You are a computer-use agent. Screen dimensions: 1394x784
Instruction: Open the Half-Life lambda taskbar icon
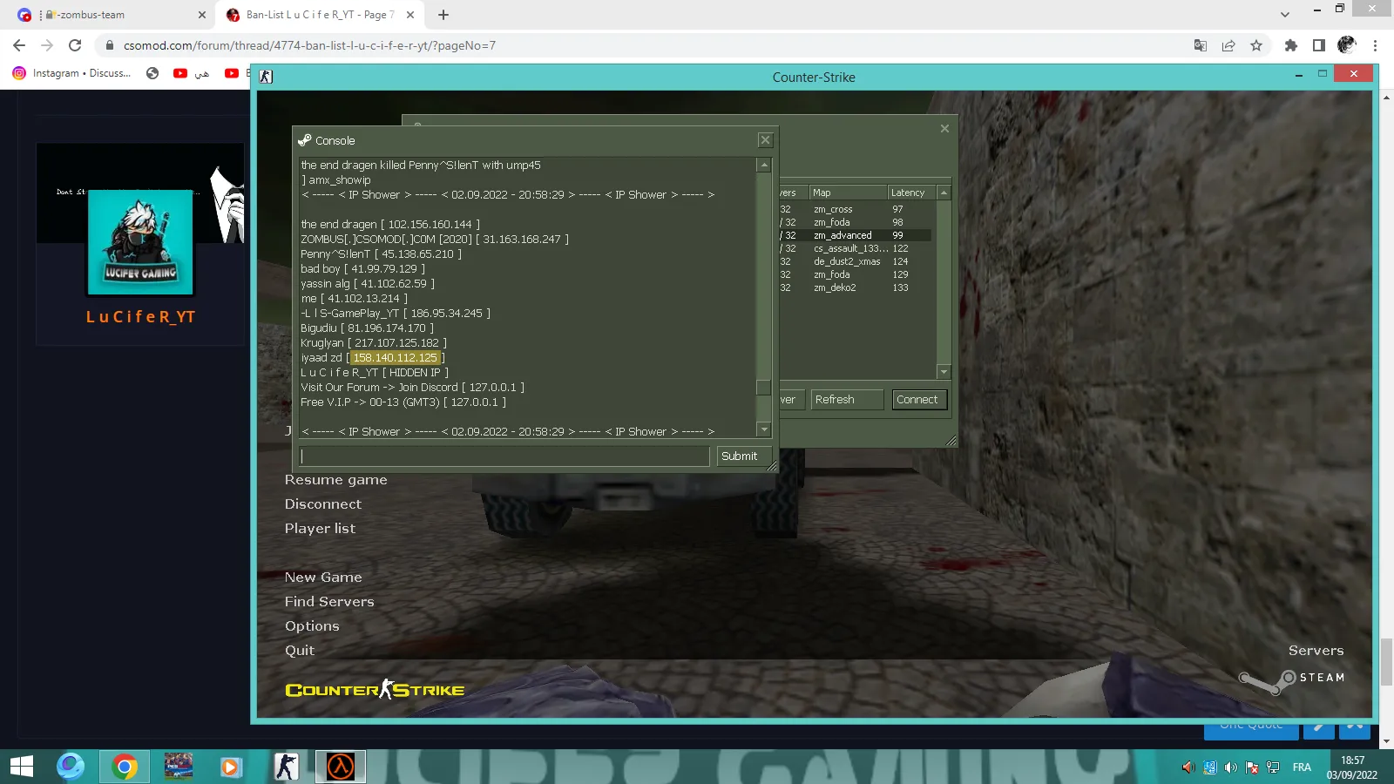(340, 767)
